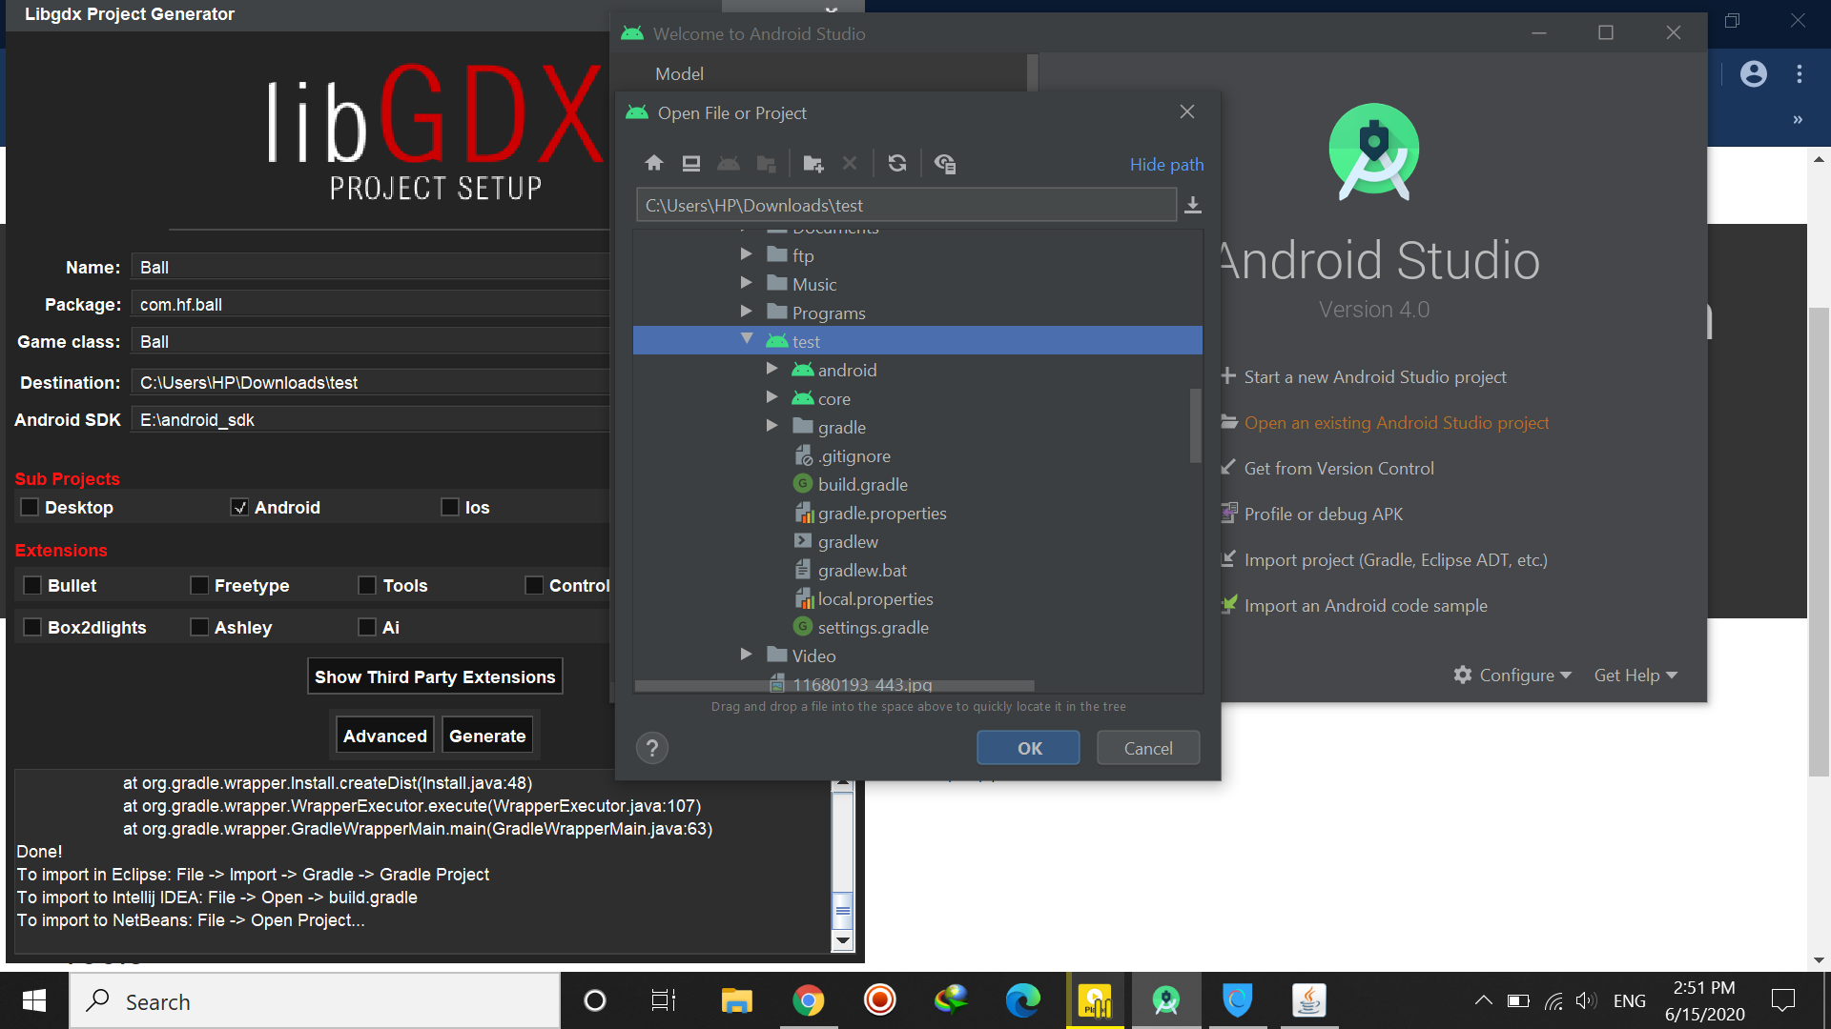The image size is (1831, 1029).
Task: Click the project directory toolbar icon
Action: (x=729, y=164)
